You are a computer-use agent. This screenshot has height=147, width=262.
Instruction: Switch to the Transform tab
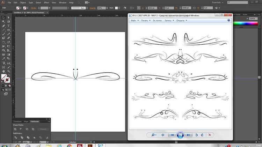[17, 122]
